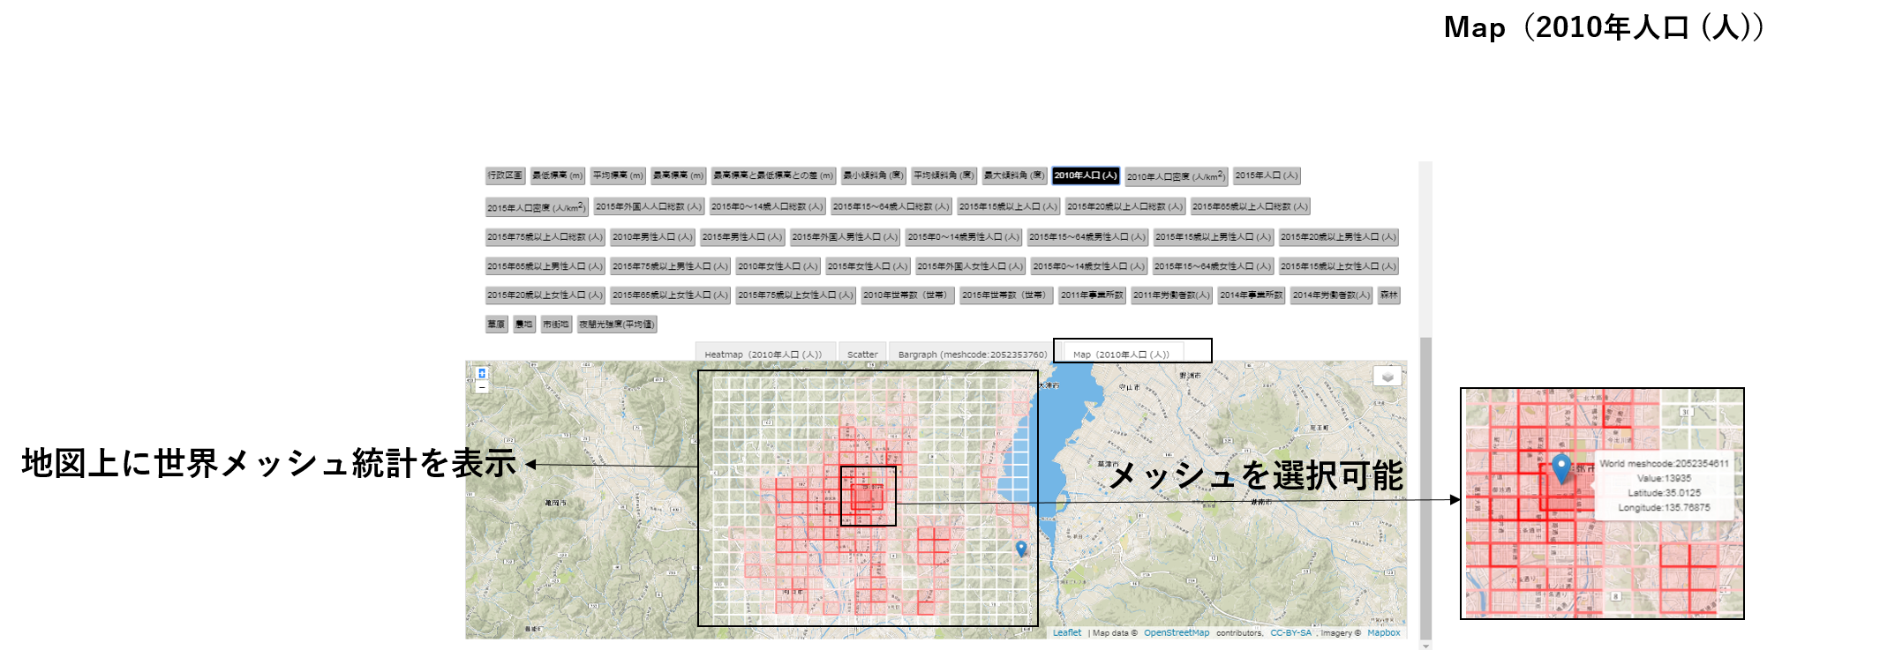Image resolution: width=1895 pixels, height=650 pixels.
Task: Click the map zoom out button
Action: [482, 387]
